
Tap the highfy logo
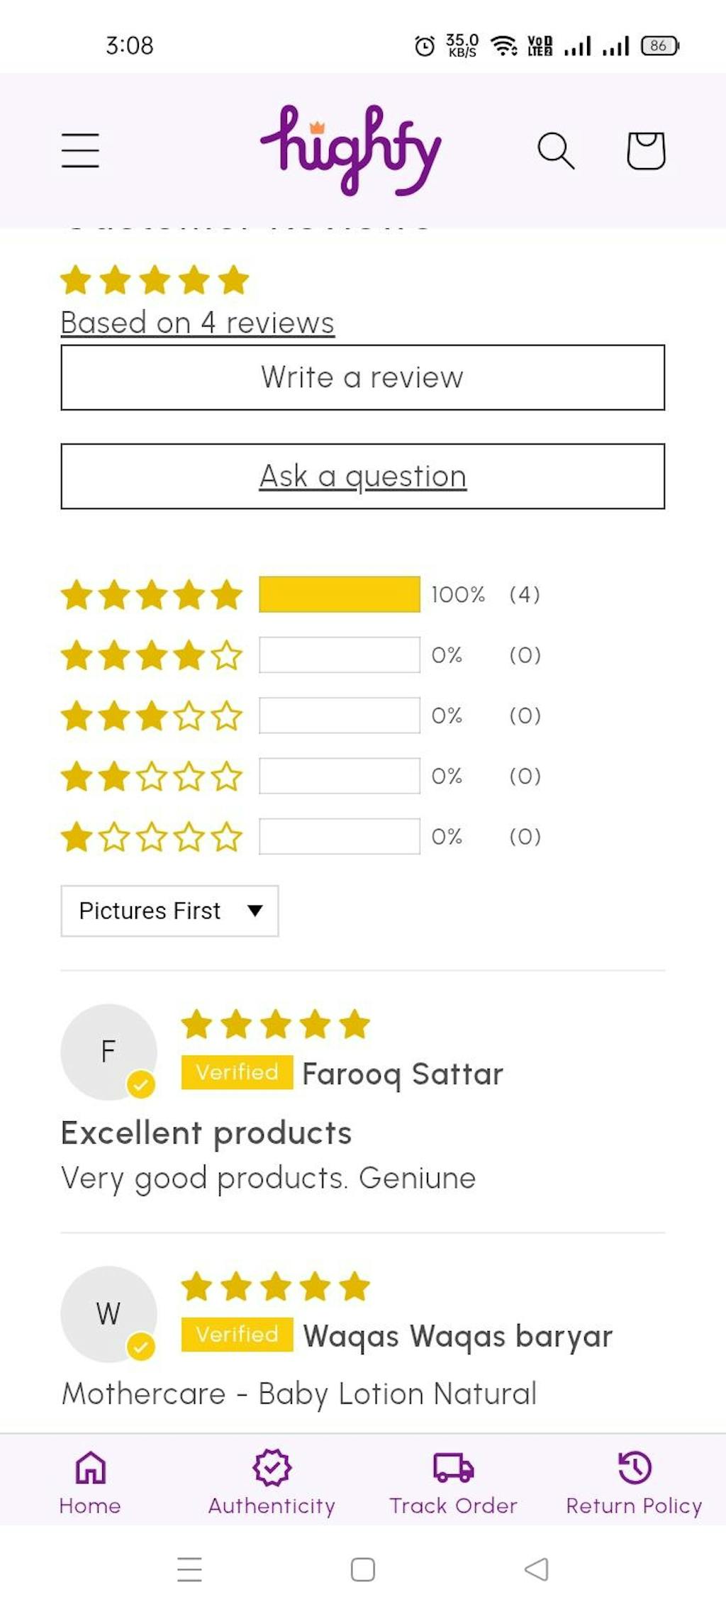[x=351, y=150]
